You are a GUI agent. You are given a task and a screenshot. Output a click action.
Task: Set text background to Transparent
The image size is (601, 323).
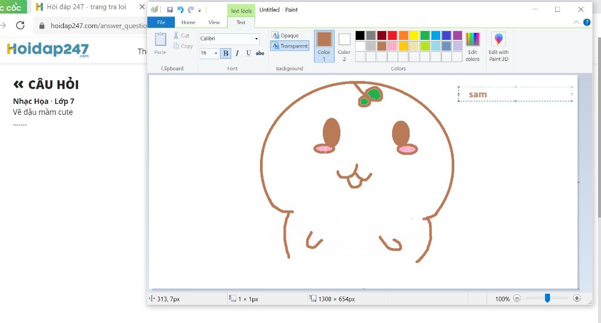point(289,46)
